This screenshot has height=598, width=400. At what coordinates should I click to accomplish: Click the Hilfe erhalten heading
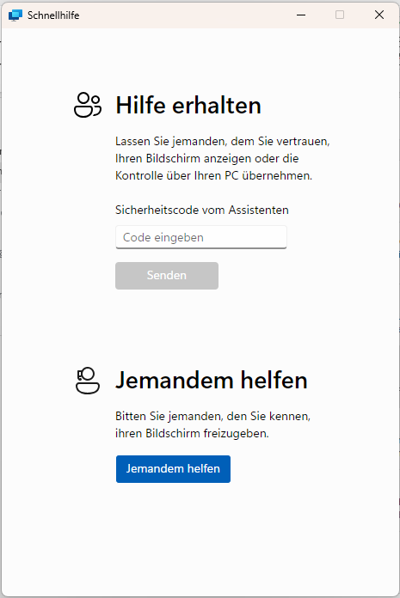[188, 106]
